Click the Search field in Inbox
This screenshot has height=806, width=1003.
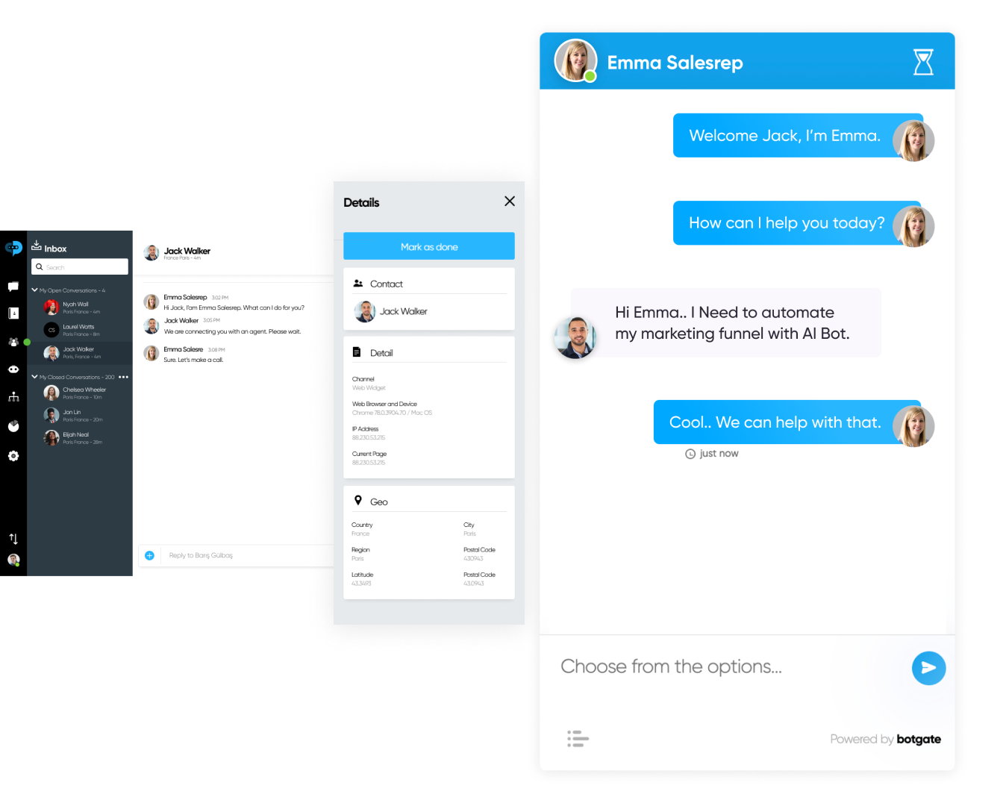click(x=80, y=266)
